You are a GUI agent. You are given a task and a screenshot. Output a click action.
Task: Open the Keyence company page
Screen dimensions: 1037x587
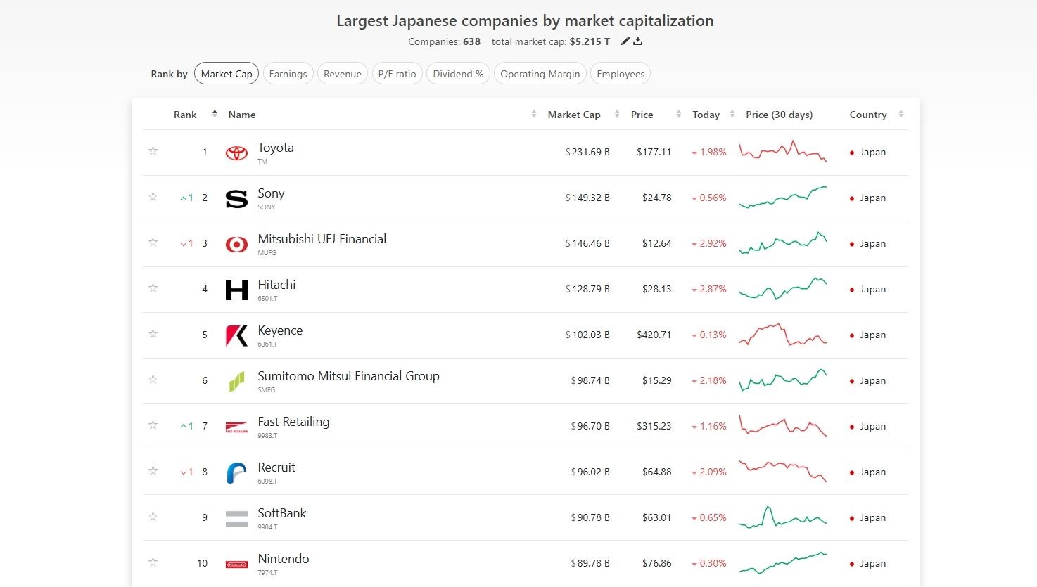click(x=280, y=330)
